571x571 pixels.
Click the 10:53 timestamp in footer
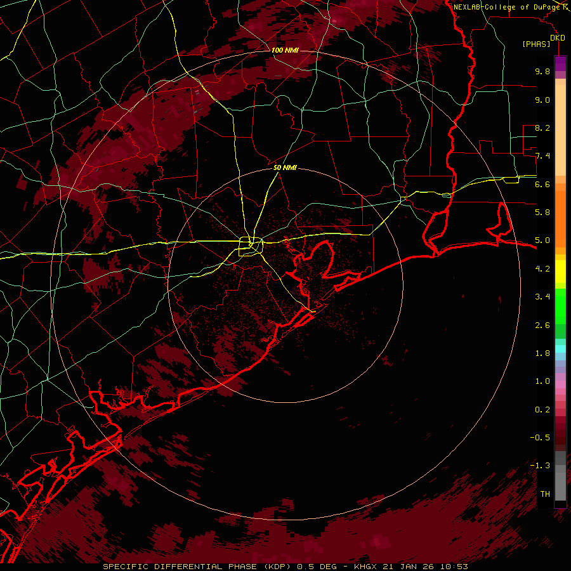[x=454, y=567]
